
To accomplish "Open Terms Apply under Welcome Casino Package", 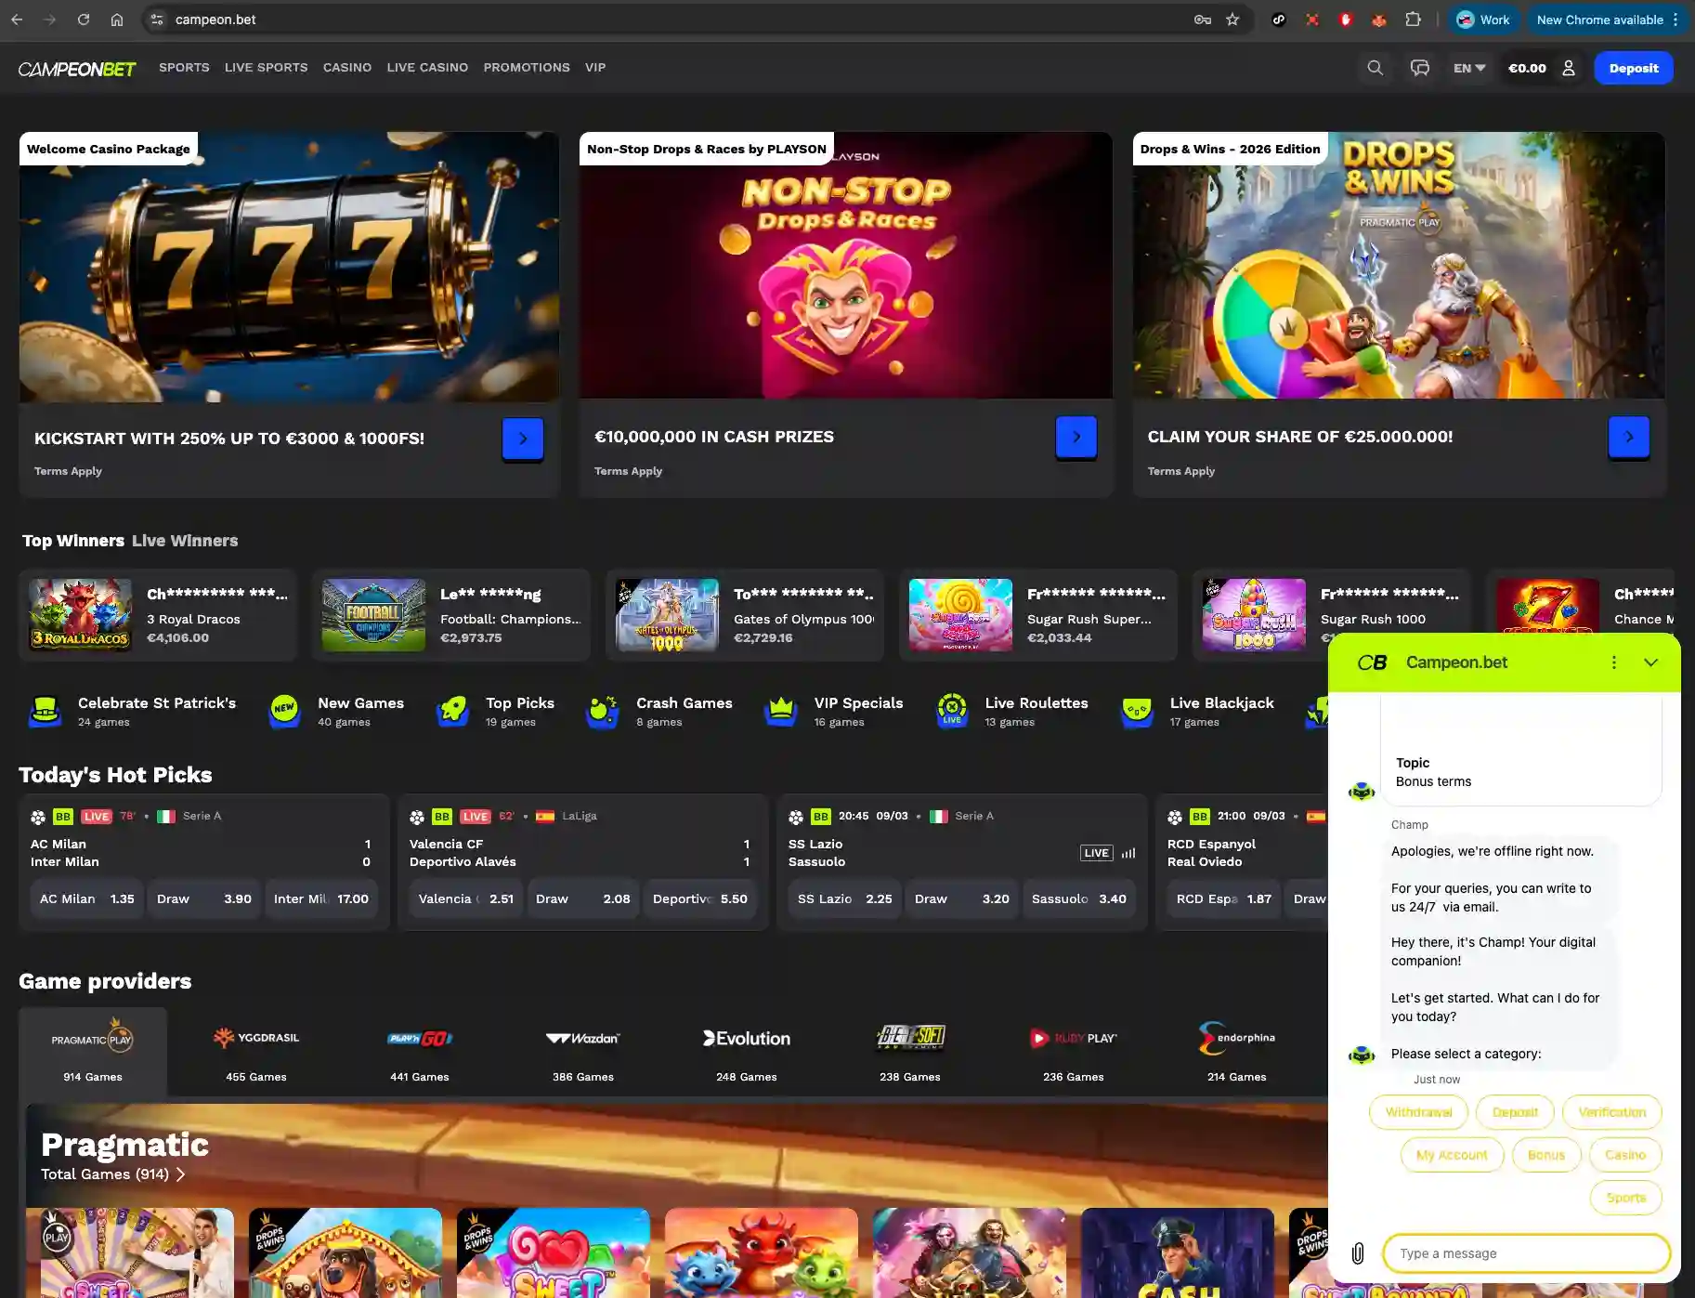I will click(68, 471).
